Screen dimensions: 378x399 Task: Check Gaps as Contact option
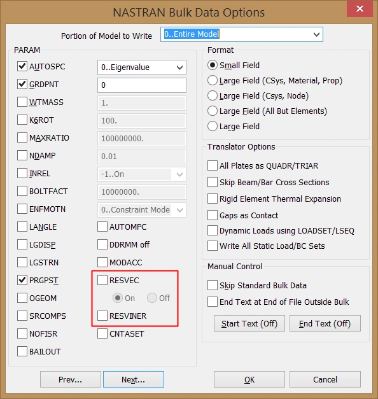pos(213,215)
